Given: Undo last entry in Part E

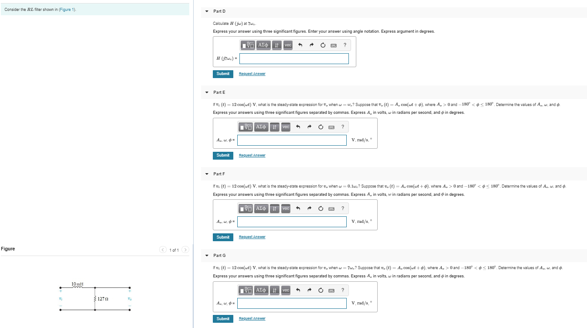Looking at the screenshot, I should (x=298, y=127).
